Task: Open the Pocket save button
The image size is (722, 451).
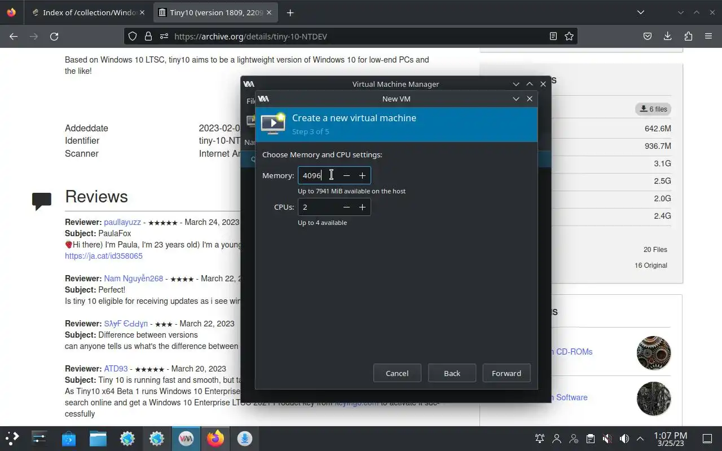Action: [x=648, y=36]
